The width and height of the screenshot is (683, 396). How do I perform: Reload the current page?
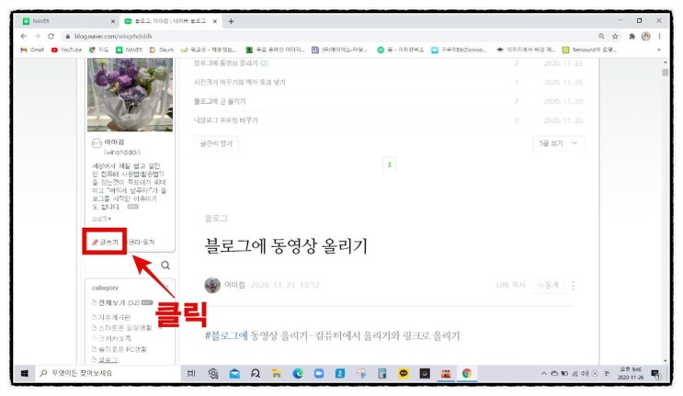click(51, 36)
